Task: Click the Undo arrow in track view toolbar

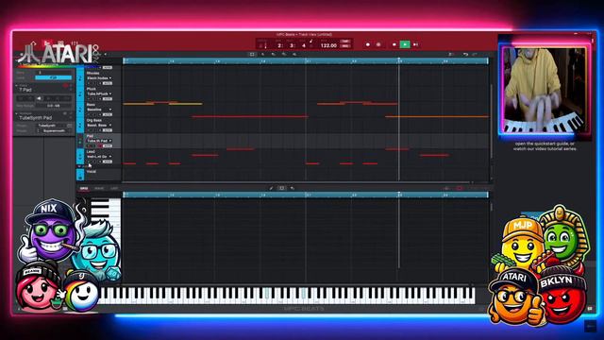Action: click(x=465, y=55)
